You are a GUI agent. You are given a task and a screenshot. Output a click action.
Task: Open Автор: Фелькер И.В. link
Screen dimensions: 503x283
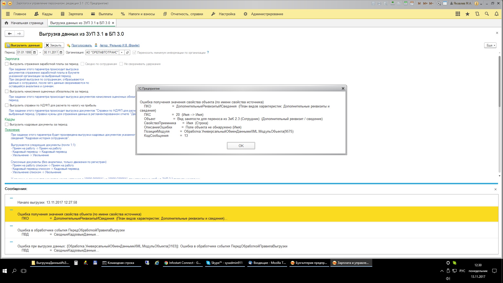119,45
